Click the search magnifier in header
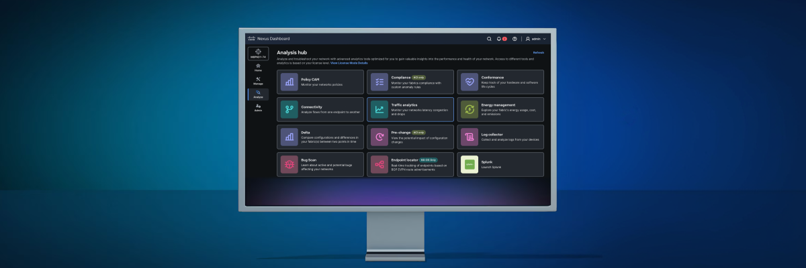 point(489,39)
